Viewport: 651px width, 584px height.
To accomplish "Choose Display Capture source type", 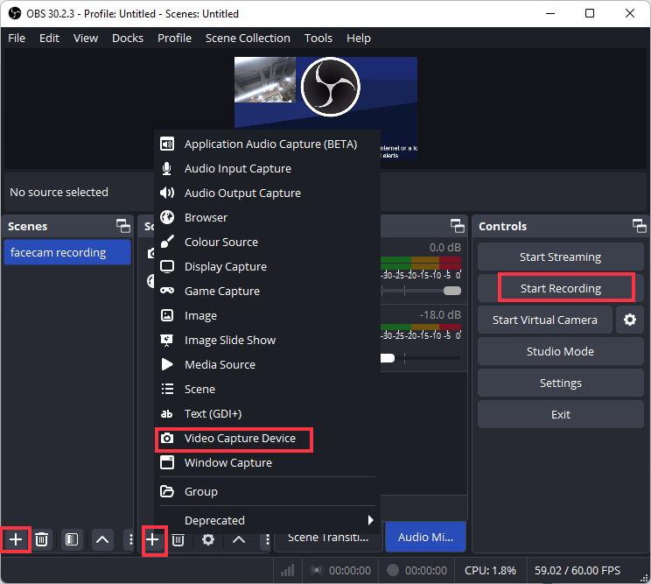I will (225, 266).
